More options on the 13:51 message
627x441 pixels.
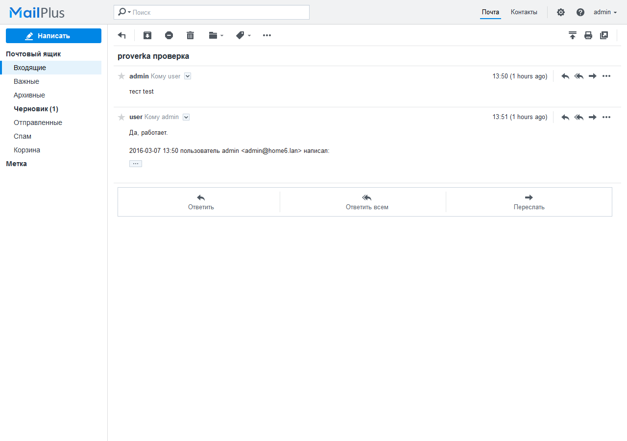coord(606,117)
